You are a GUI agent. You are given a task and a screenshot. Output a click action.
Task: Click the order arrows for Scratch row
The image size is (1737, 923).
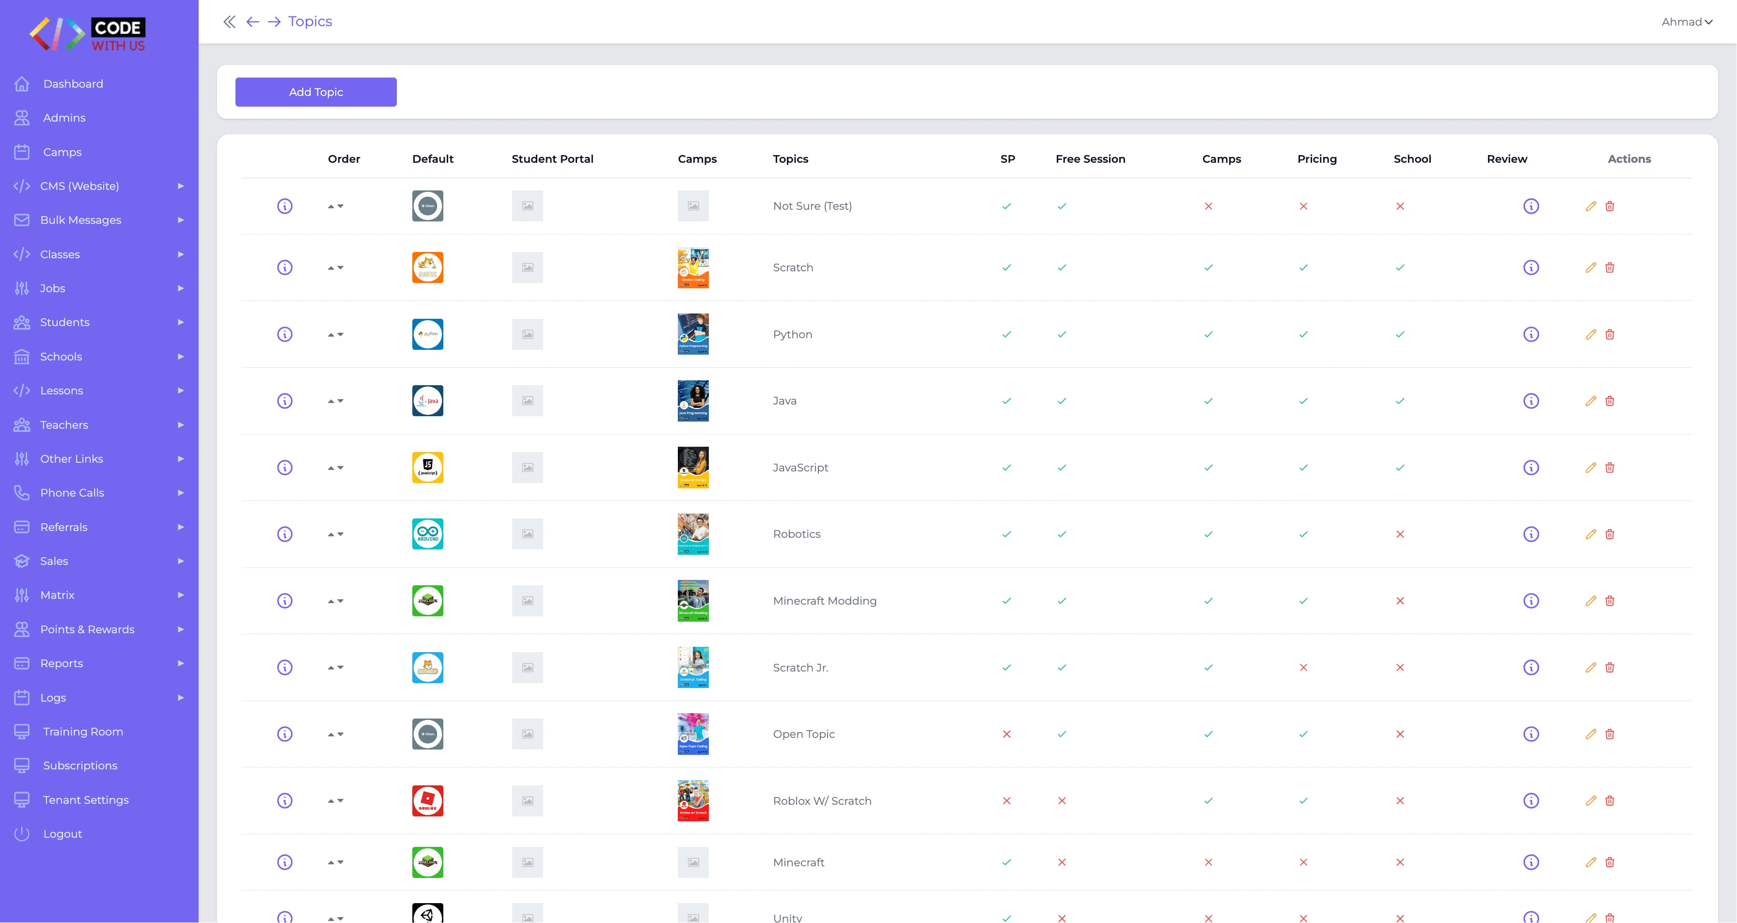click(335, 267)
